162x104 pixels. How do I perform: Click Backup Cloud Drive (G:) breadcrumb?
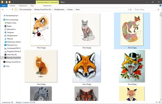point(43,9)
